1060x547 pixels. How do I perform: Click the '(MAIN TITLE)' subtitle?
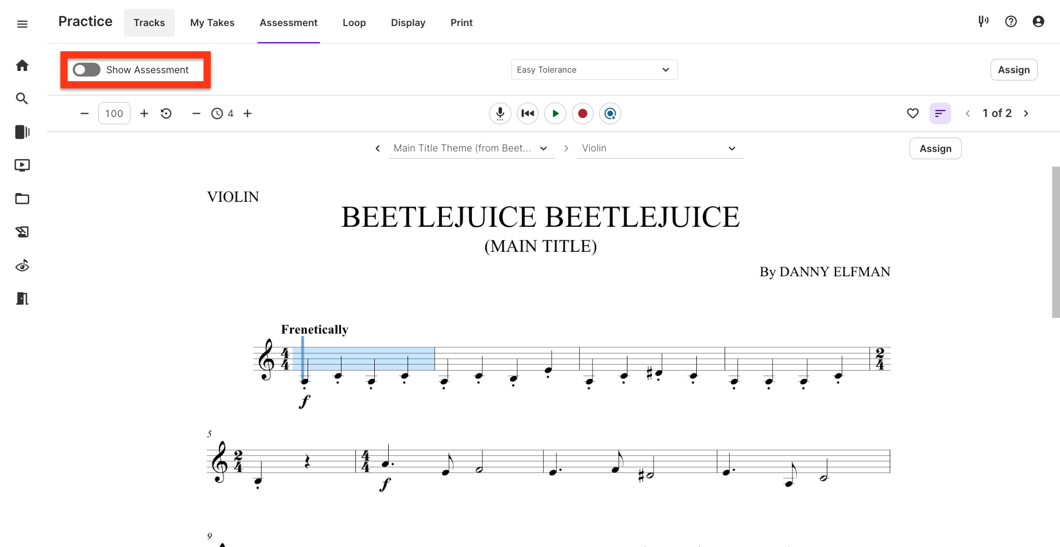541,246
